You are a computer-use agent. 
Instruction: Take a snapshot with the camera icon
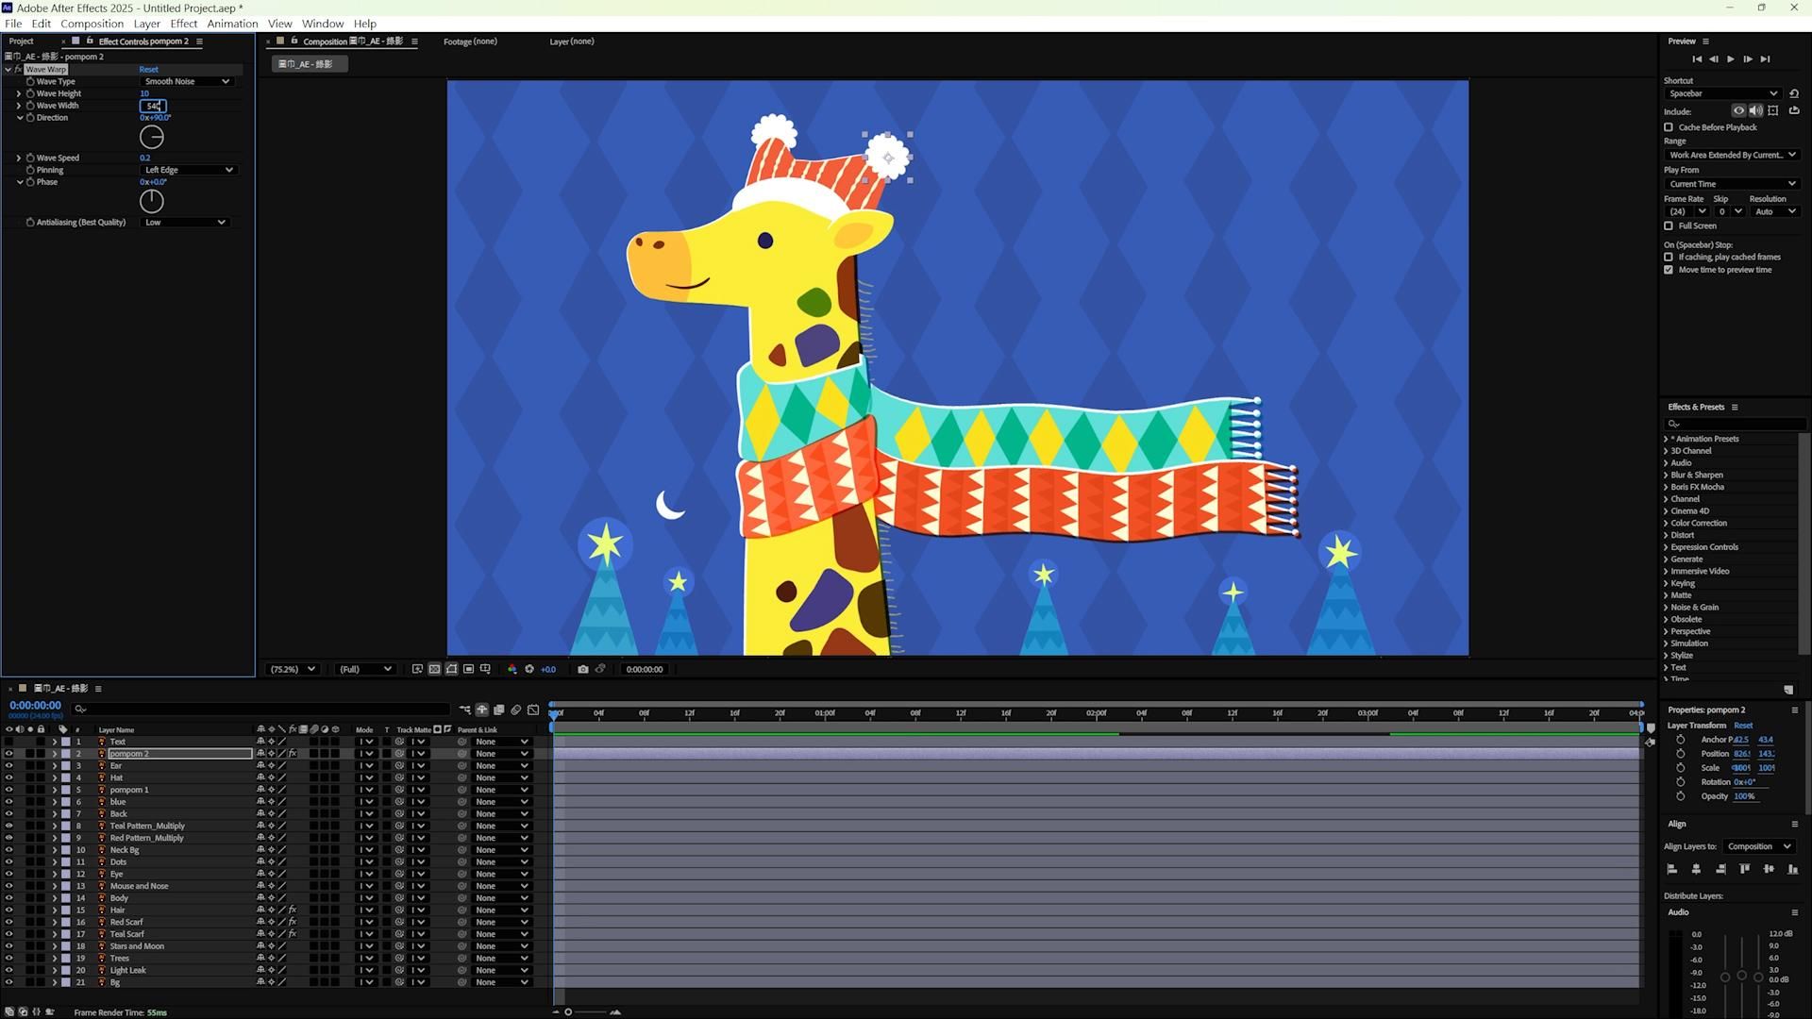click(x=583, y=669)
